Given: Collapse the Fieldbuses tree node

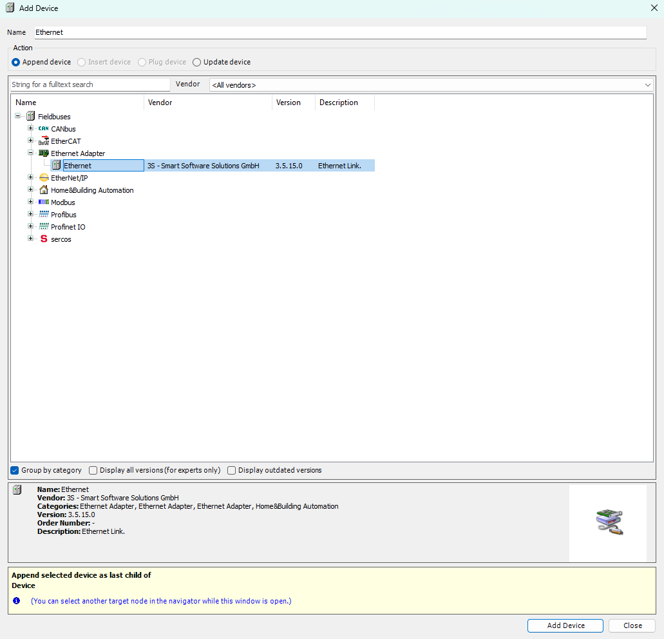Looking at the screenshot, I should pyautogui.click(x=18, y=116).
